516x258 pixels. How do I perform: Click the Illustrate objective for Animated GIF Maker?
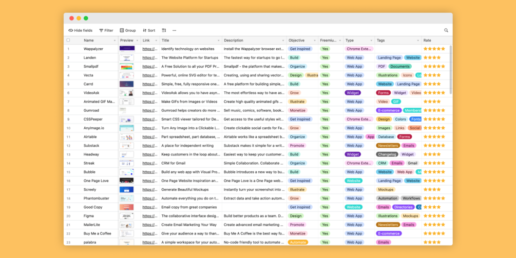point(297,102)
